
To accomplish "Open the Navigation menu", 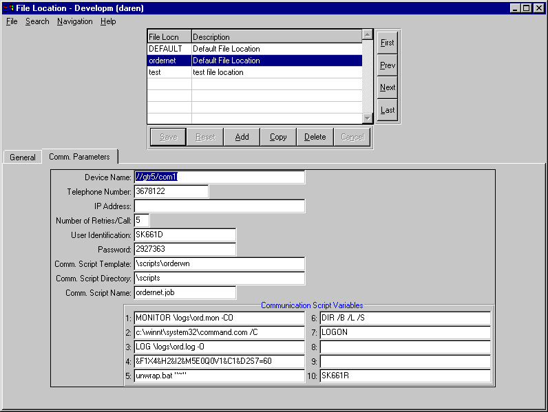I will tap(74, 21).
